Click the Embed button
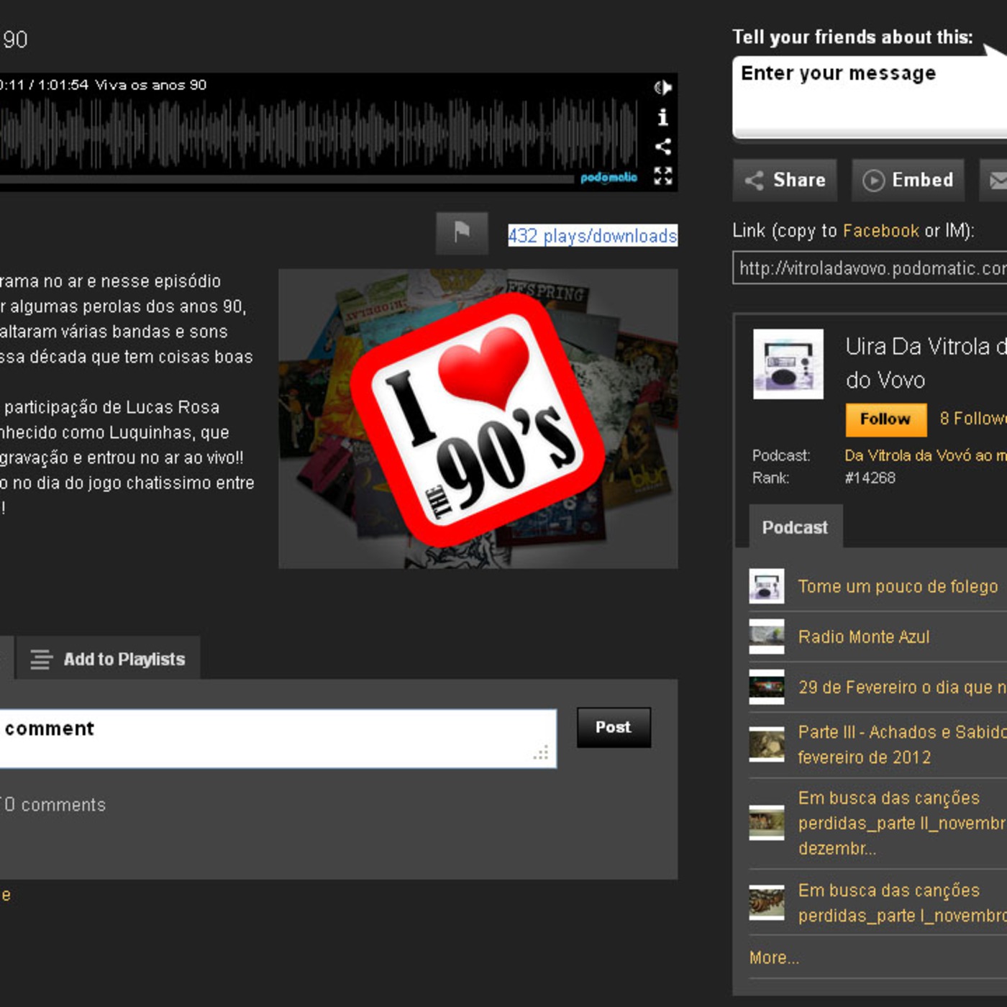 point(908,180)
